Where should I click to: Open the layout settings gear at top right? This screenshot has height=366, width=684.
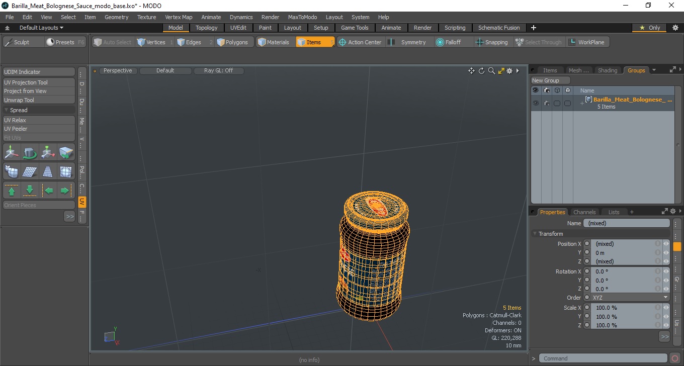(675, 28)
